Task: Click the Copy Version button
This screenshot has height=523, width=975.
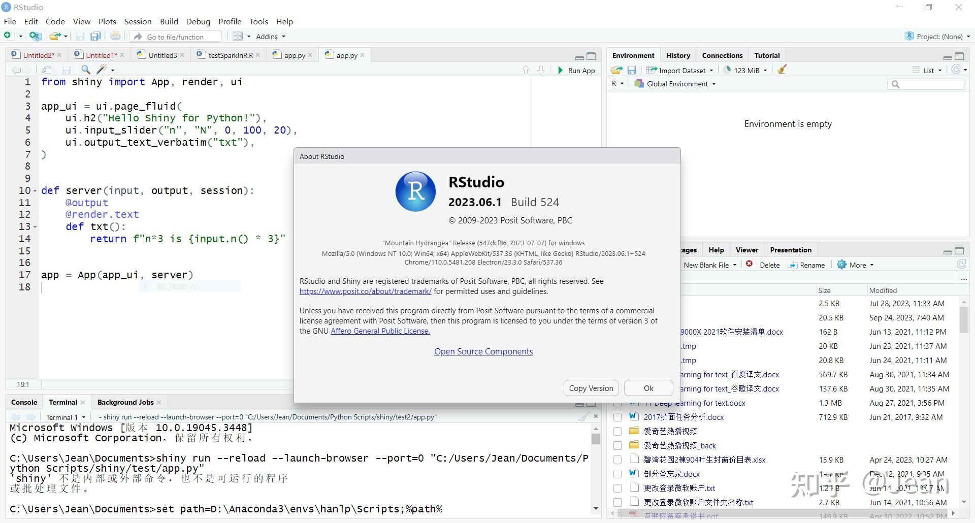Action: click(591, 388)
